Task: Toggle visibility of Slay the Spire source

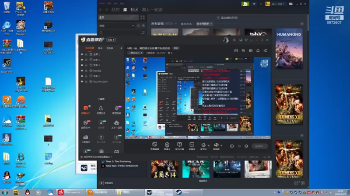Action: pos(82,81)
